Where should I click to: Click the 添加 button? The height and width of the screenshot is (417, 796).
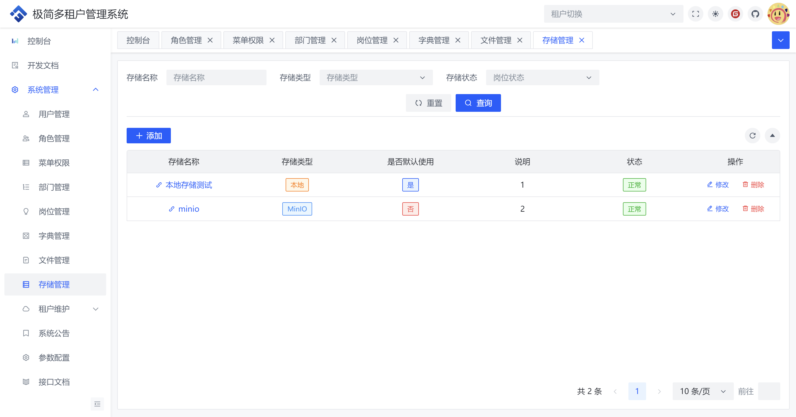[149, 136]
